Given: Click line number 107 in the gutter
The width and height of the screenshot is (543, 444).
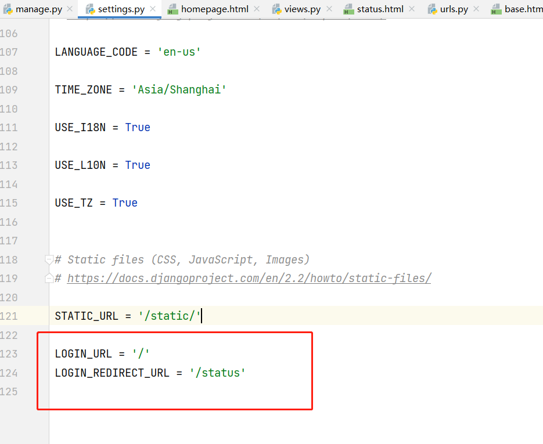Looking at the screenshot, I should click(x=9, y=52).
